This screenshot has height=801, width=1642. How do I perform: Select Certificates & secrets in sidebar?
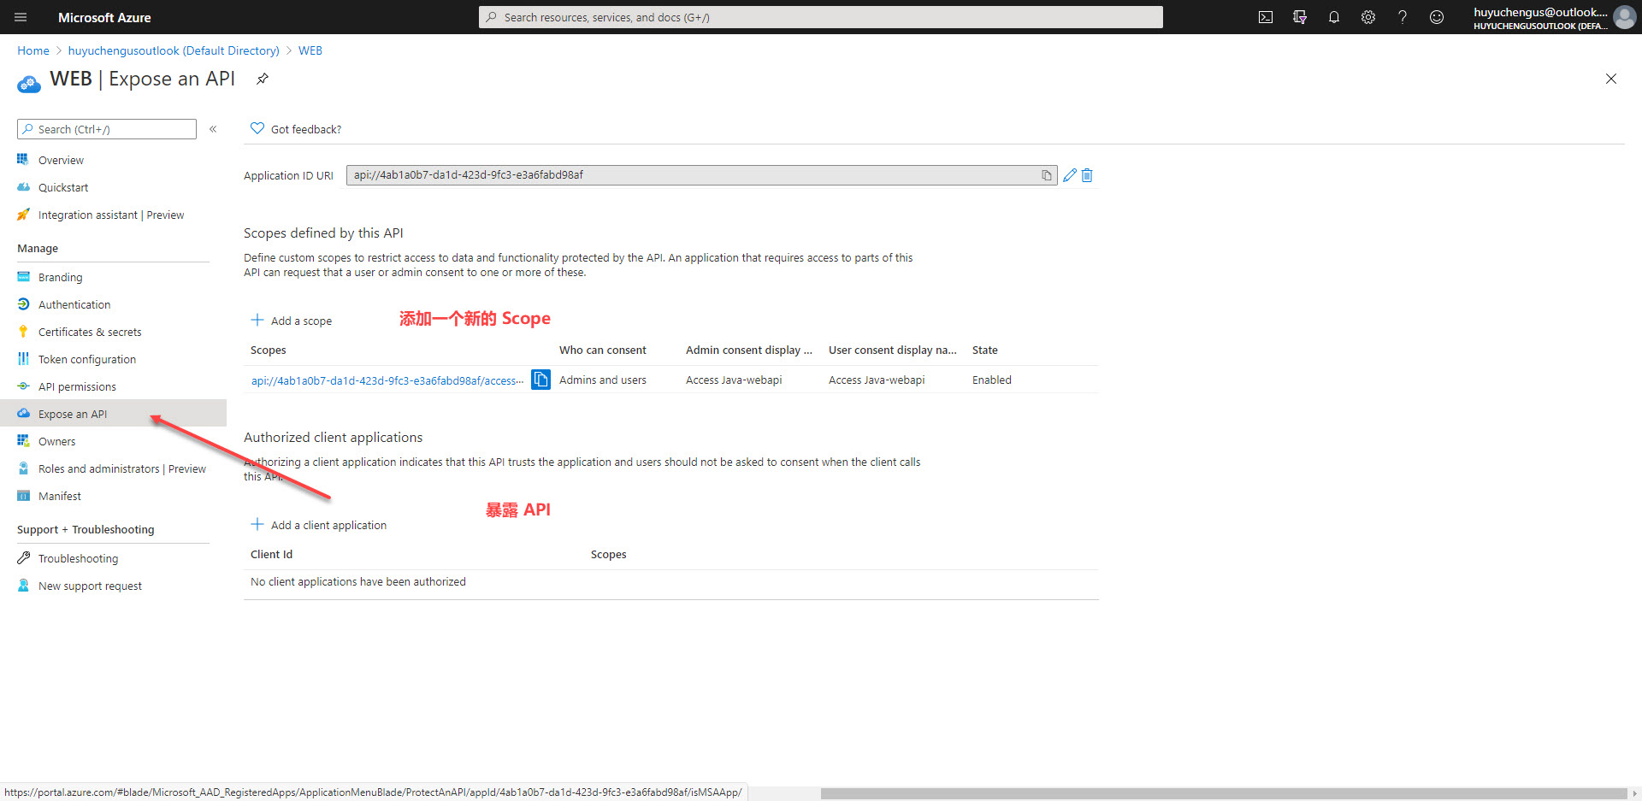tap(90, 332)
